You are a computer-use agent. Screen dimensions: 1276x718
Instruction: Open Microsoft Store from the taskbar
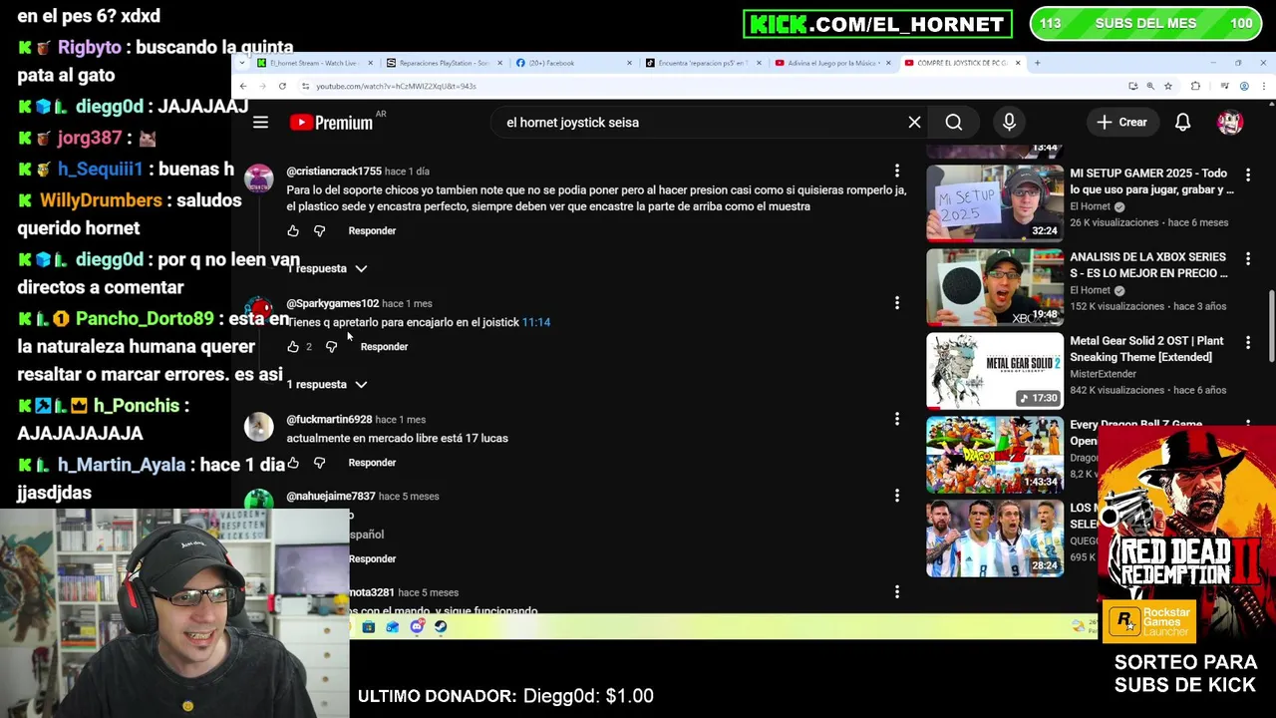point(369,626)
